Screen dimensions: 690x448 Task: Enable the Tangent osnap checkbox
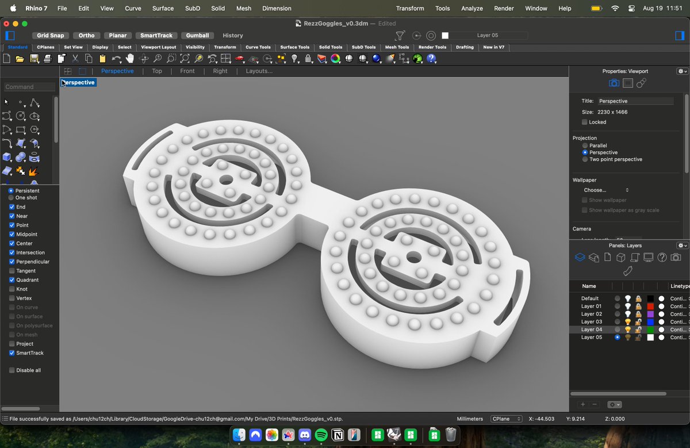tap(11, 270)
